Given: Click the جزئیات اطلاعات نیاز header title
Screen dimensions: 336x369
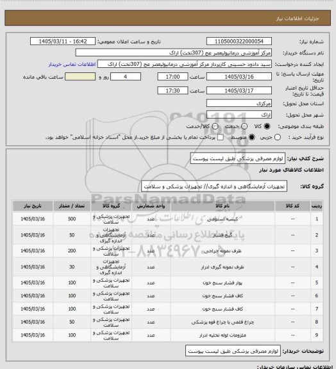Looking at the screenshot, I should (298, 19).
